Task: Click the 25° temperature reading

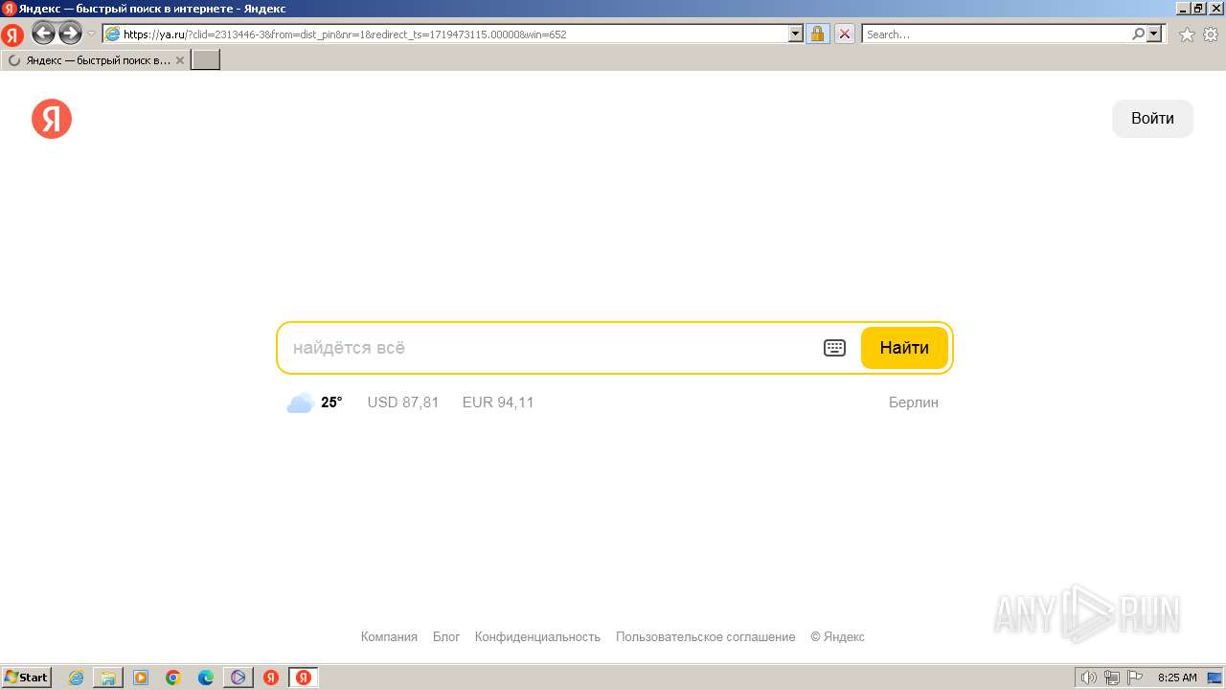Action: click(331, 402)
